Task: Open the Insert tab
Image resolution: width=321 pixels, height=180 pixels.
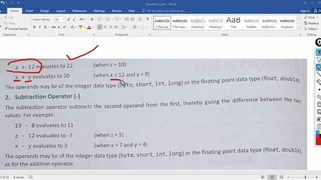Action: (x=29, y=11)
